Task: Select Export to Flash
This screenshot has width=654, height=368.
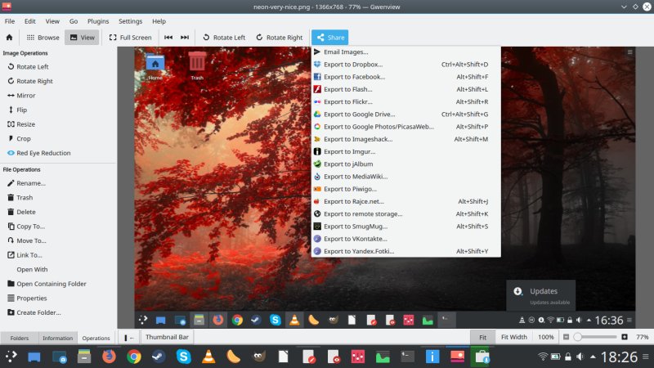Action: [405, 89]
